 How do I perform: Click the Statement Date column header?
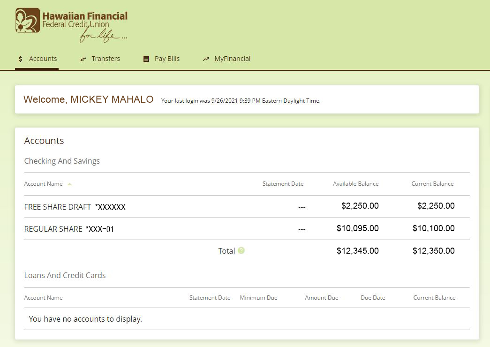(x=283, y=183)
